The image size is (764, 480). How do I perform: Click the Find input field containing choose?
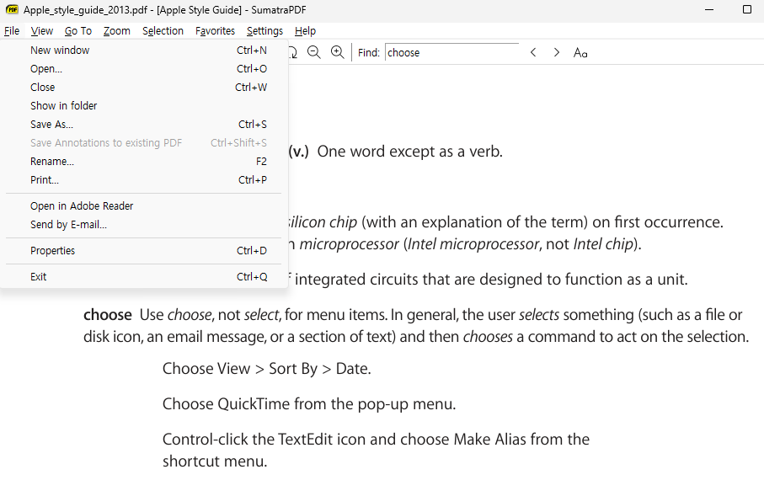click(452, 52)
